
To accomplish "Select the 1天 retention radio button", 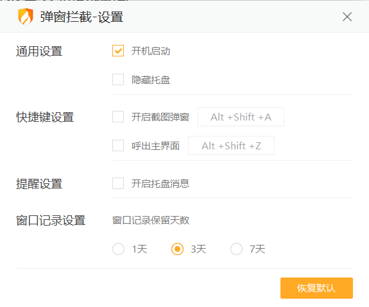I will coord(118,249).
